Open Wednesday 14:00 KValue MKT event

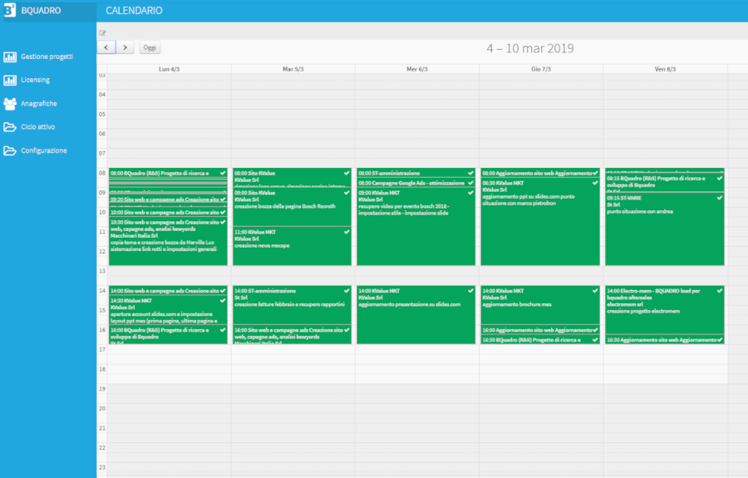(x=416, y=315)
